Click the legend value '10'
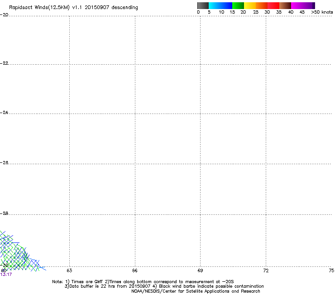 click(x=221, y=12)
